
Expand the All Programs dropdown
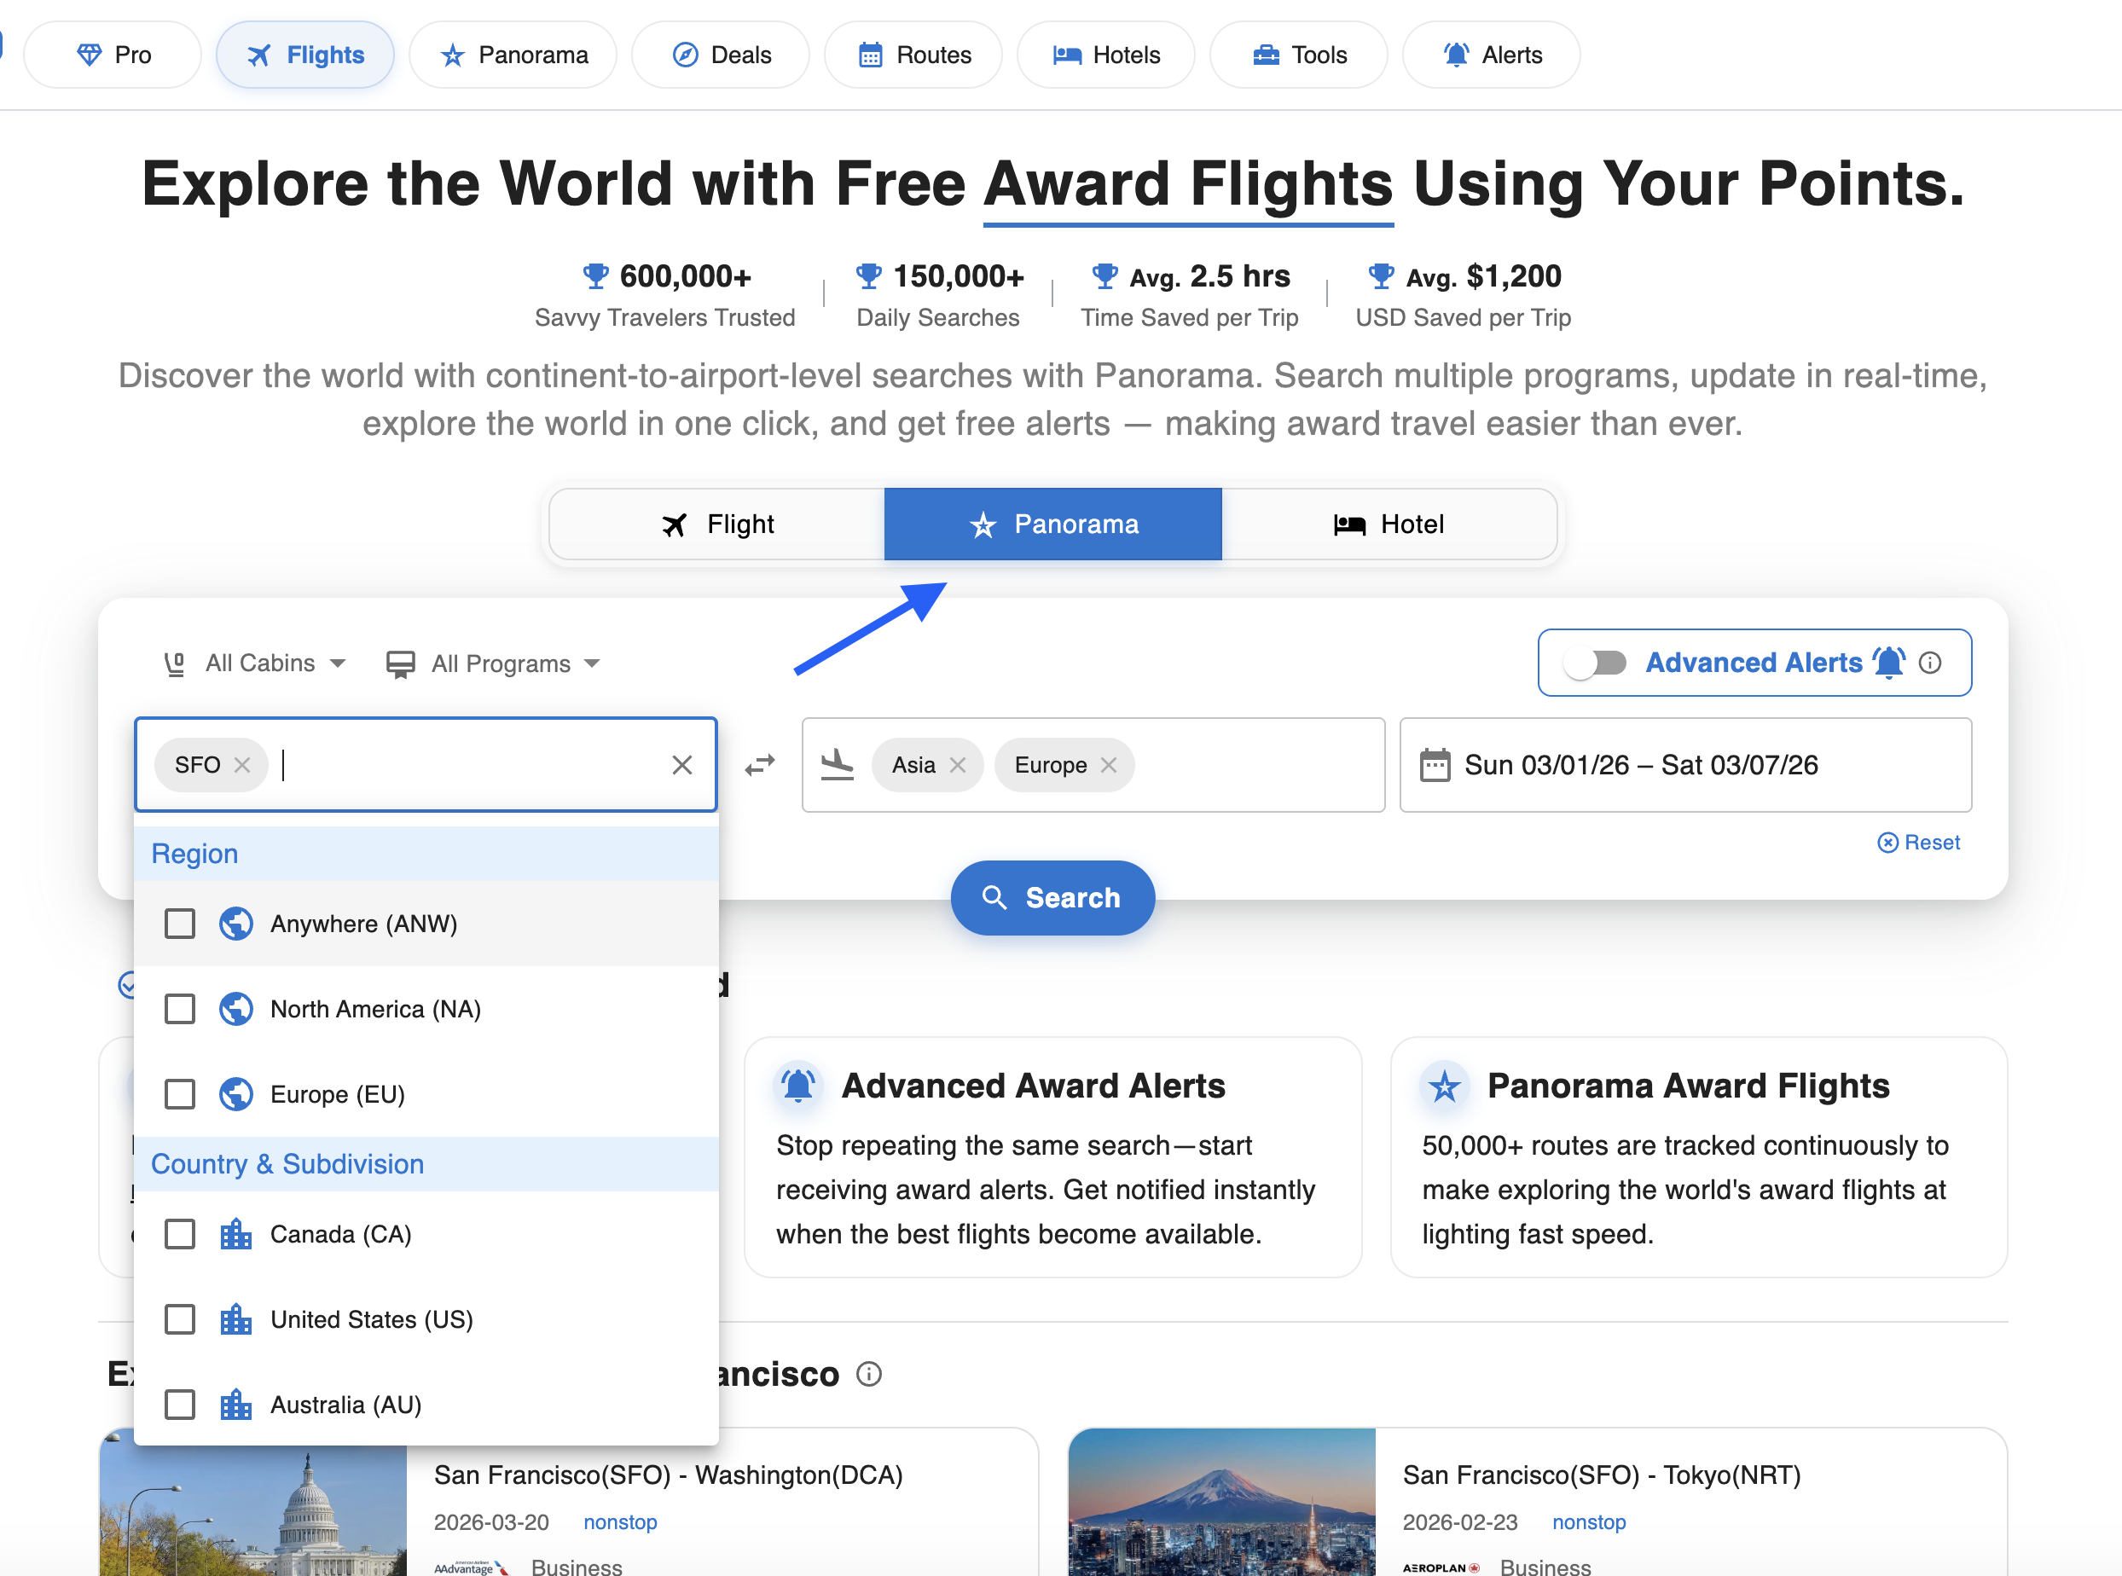pyautogui.click(x=493, y=664)
